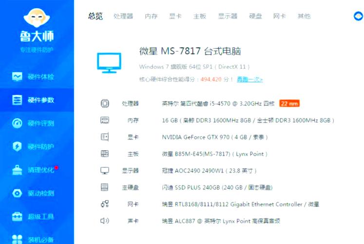Switch to the 网卡 tab

coord(280,16)
